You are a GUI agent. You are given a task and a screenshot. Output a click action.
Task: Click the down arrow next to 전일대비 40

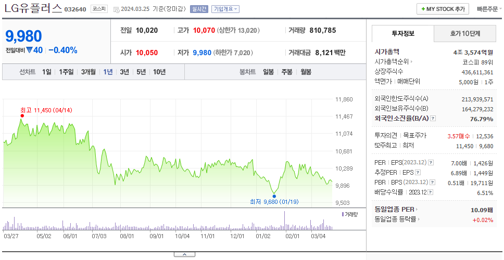[30, 50]
